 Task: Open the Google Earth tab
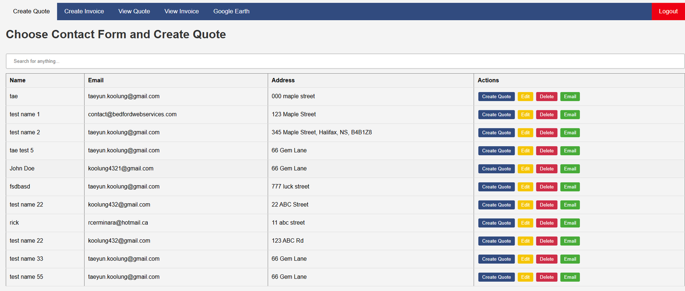231,12
